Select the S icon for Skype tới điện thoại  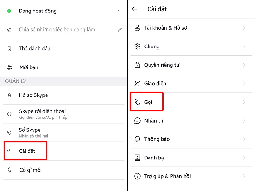coord(9,114)
